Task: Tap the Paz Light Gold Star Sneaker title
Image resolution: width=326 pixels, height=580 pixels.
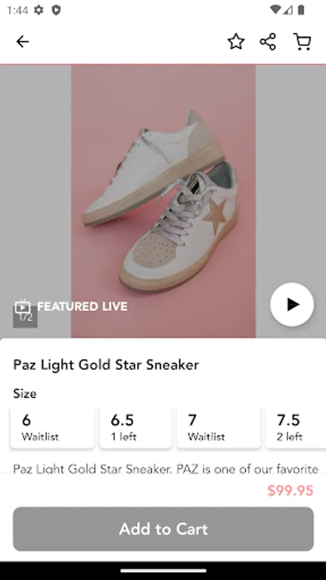Action: pos(106,365)
